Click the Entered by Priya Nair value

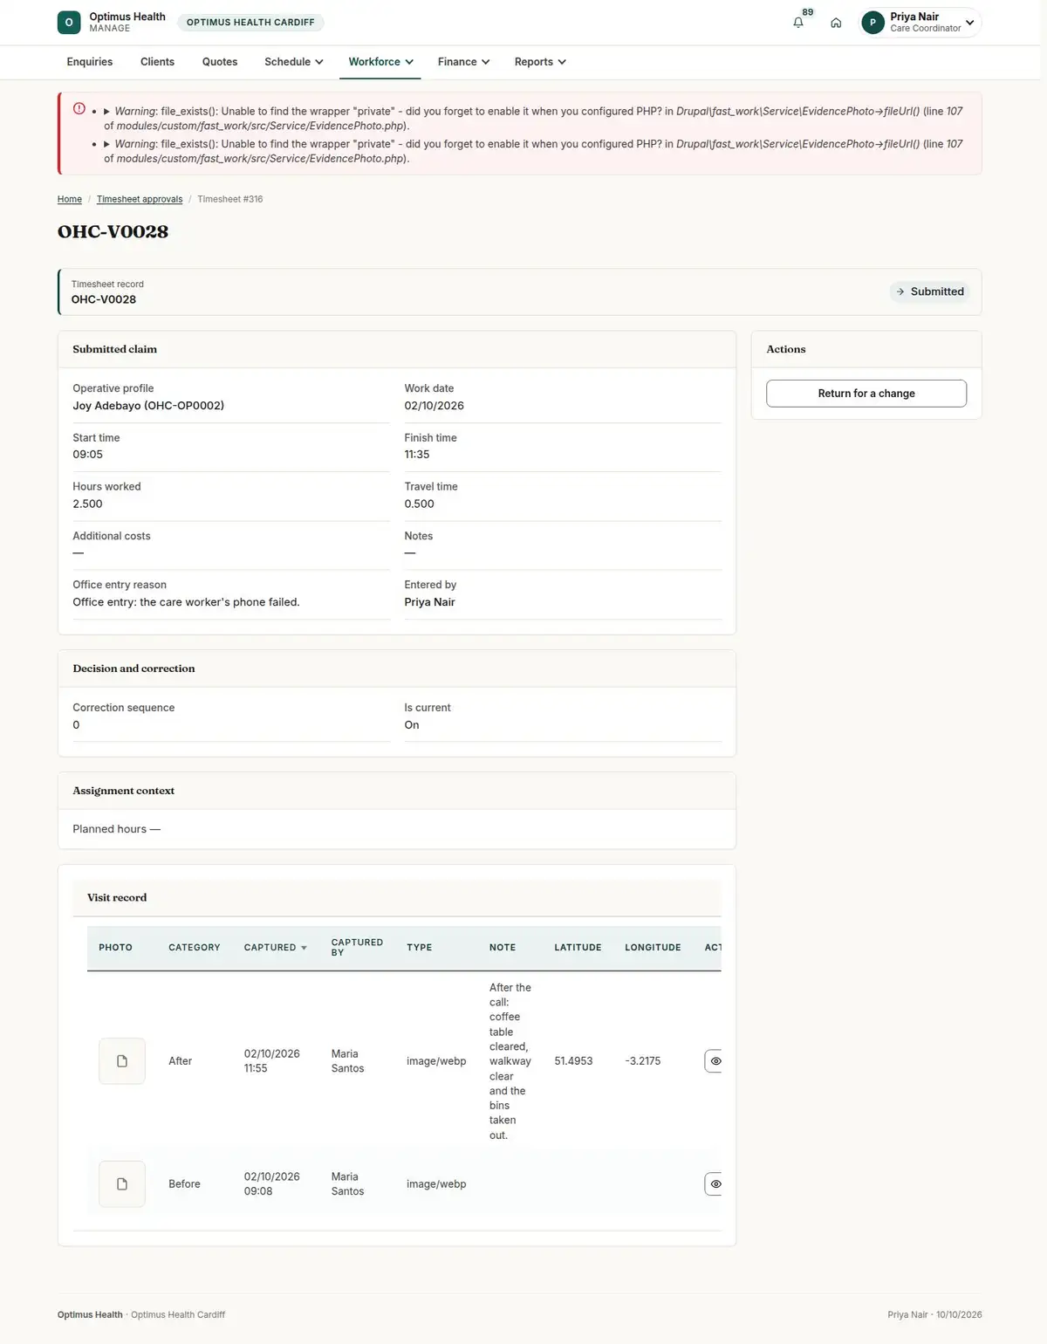coord(429,602)
